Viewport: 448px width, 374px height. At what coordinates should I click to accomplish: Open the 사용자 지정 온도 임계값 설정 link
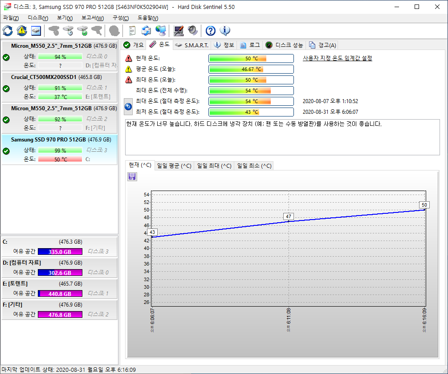pyautogui.click(x=338, y=58)
